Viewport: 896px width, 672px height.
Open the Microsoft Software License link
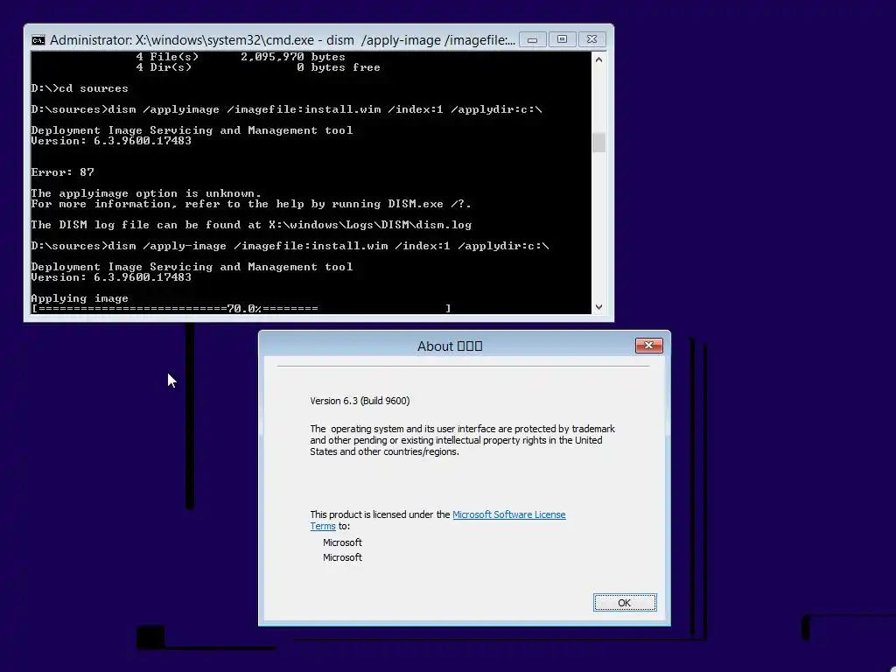tap(508, 514)
